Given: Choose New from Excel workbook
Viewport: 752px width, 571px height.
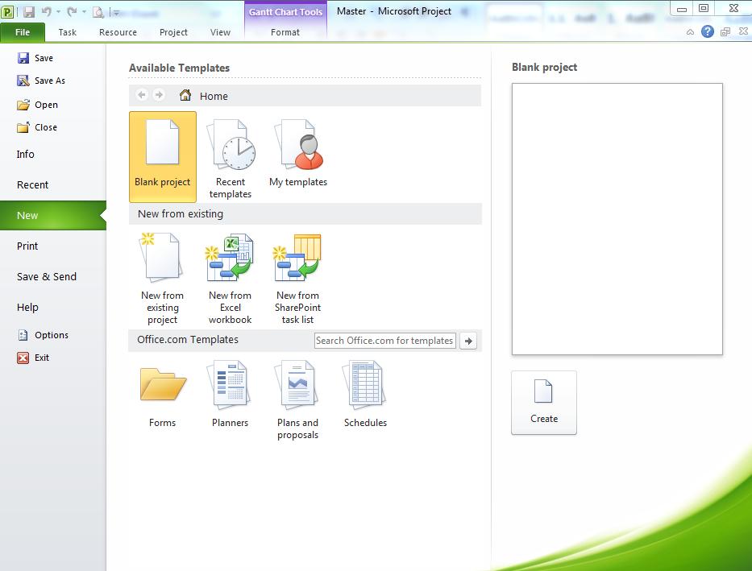Looking at the screenshot, I should (231, 279).
